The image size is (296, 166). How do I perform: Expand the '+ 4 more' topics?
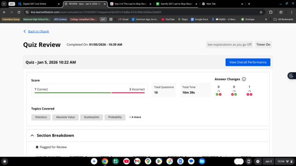point(135,117)
